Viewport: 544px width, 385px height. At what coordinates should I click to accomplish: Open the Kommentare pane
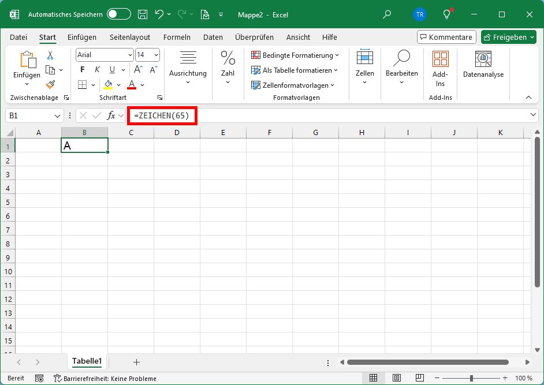446,37
